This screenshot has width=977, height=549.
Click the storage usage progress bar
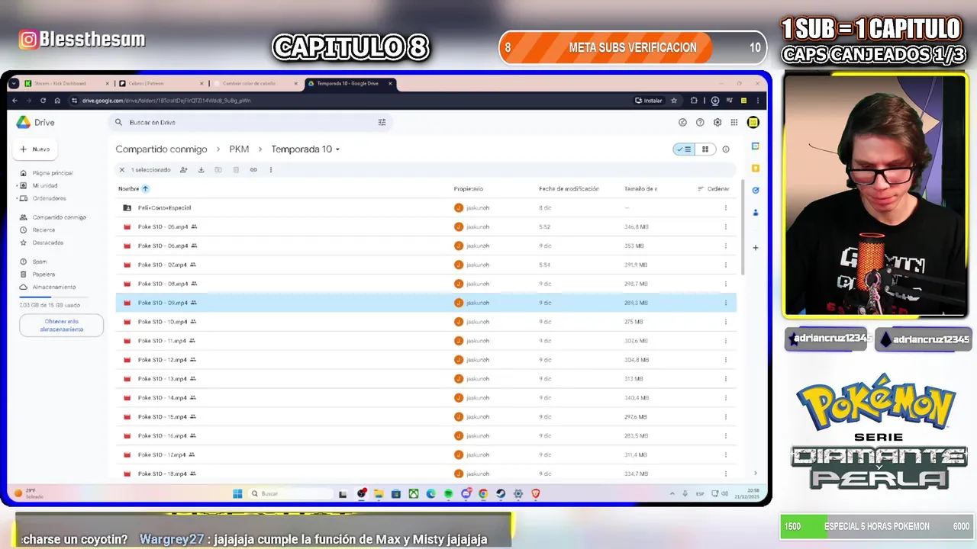(x=53, y=297)
